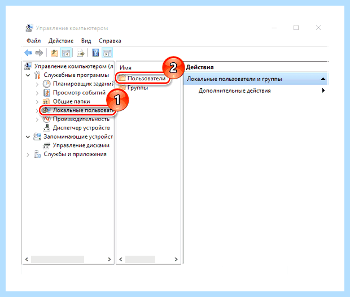Select Планировщик заданий in the tree

(83, 84)
